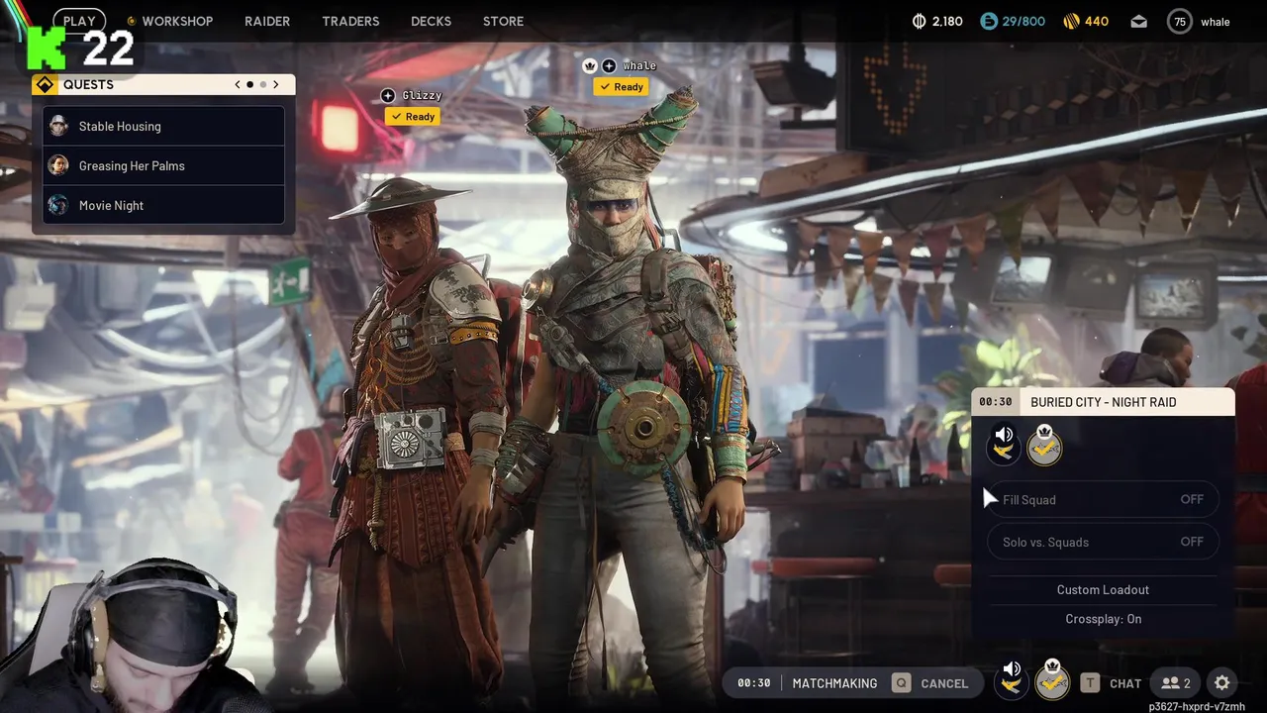Click the blue currency icon beside 29/800
This screenshot has width=1267, height=713.
(x=988, y=21)
